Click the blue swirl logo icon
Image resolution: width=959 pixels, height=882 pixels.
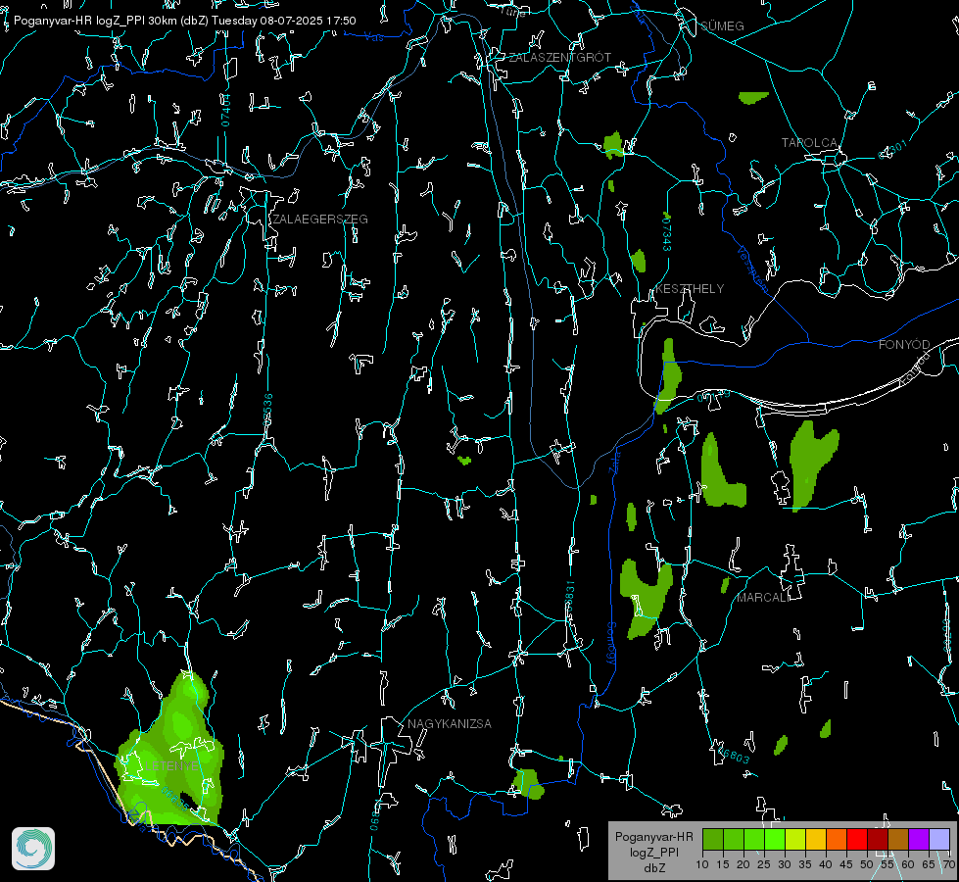(33, 849)
